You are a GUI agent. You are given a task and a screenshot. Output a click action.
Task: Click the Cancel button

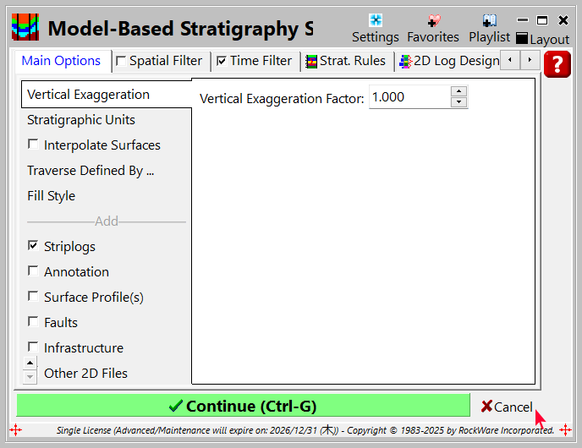(507, 407)
